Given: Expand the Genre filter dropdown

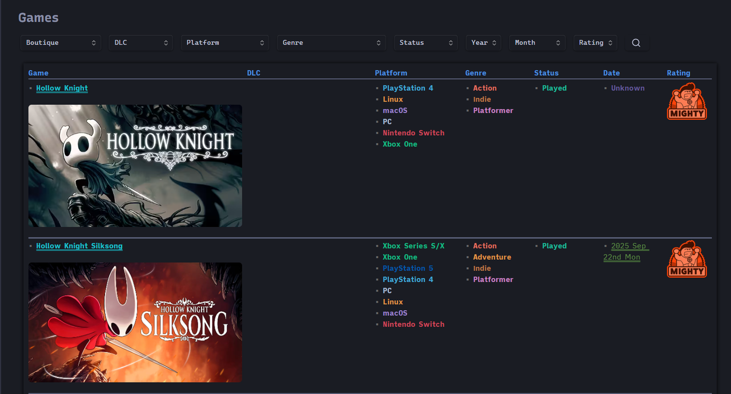Looking at the screenshot, I should (332, 43).
